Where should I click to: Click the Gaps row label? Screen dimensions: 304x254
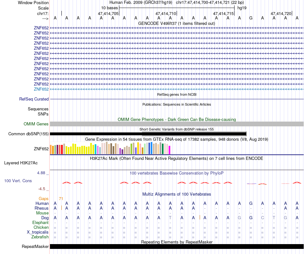pyautogui.click(x=44, y=199)
